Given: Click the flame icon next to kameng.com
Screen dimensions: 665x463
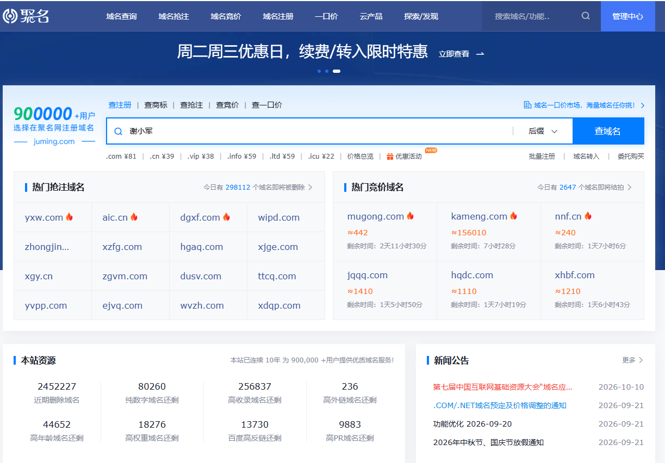Looking at the screenshot, I should coord(513,216).
